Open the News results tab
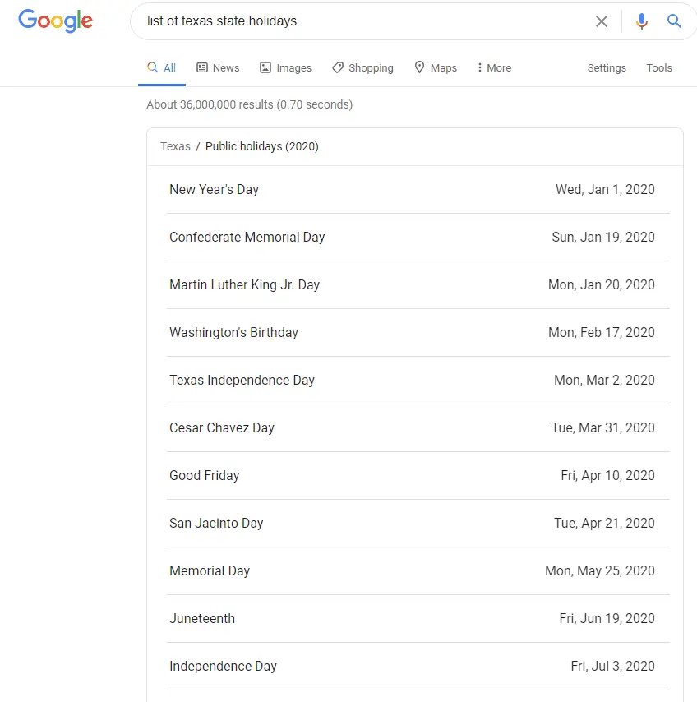Screen dimensions: 697x702 [x=218, y=68]
